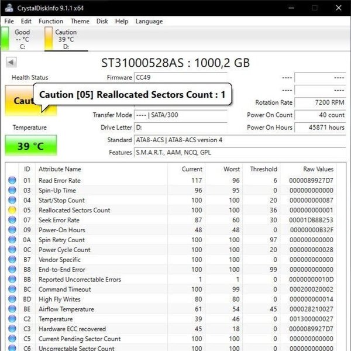351x351 pixels.
Task: Open the Disk menu
Action: (x=102, y=21)
